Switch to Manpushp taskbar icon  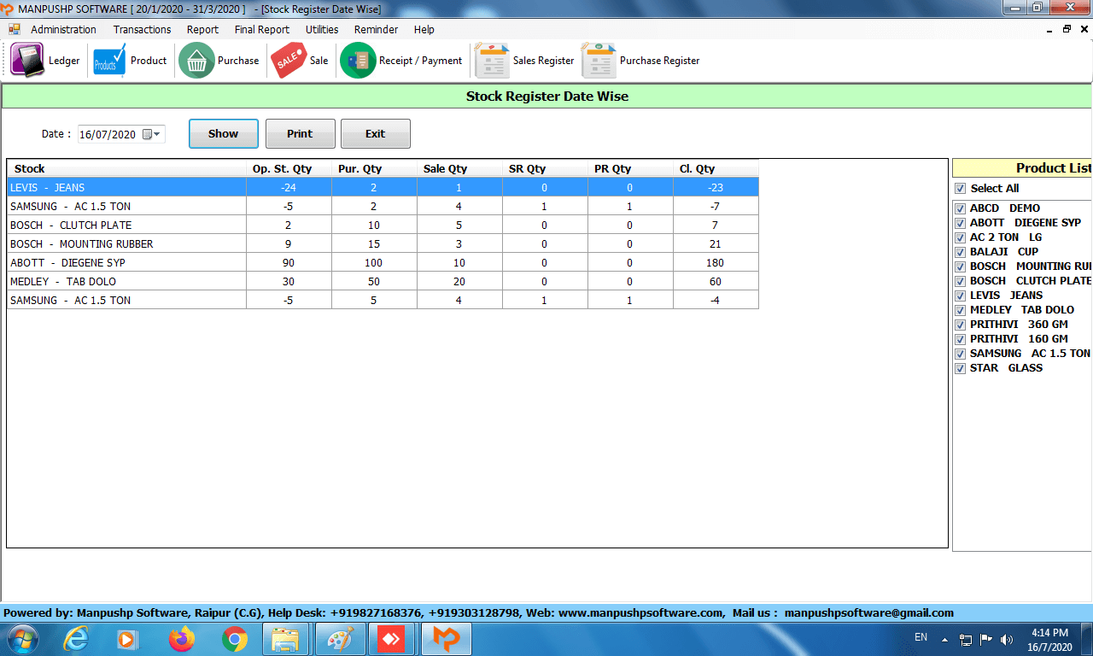point(447,639)
